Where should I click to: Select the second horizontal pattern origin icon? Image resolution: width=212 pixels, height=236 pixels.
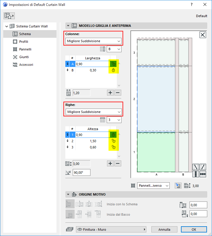click(79, 204)
